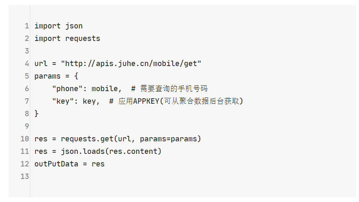Click json.loads on line 11

83,151
